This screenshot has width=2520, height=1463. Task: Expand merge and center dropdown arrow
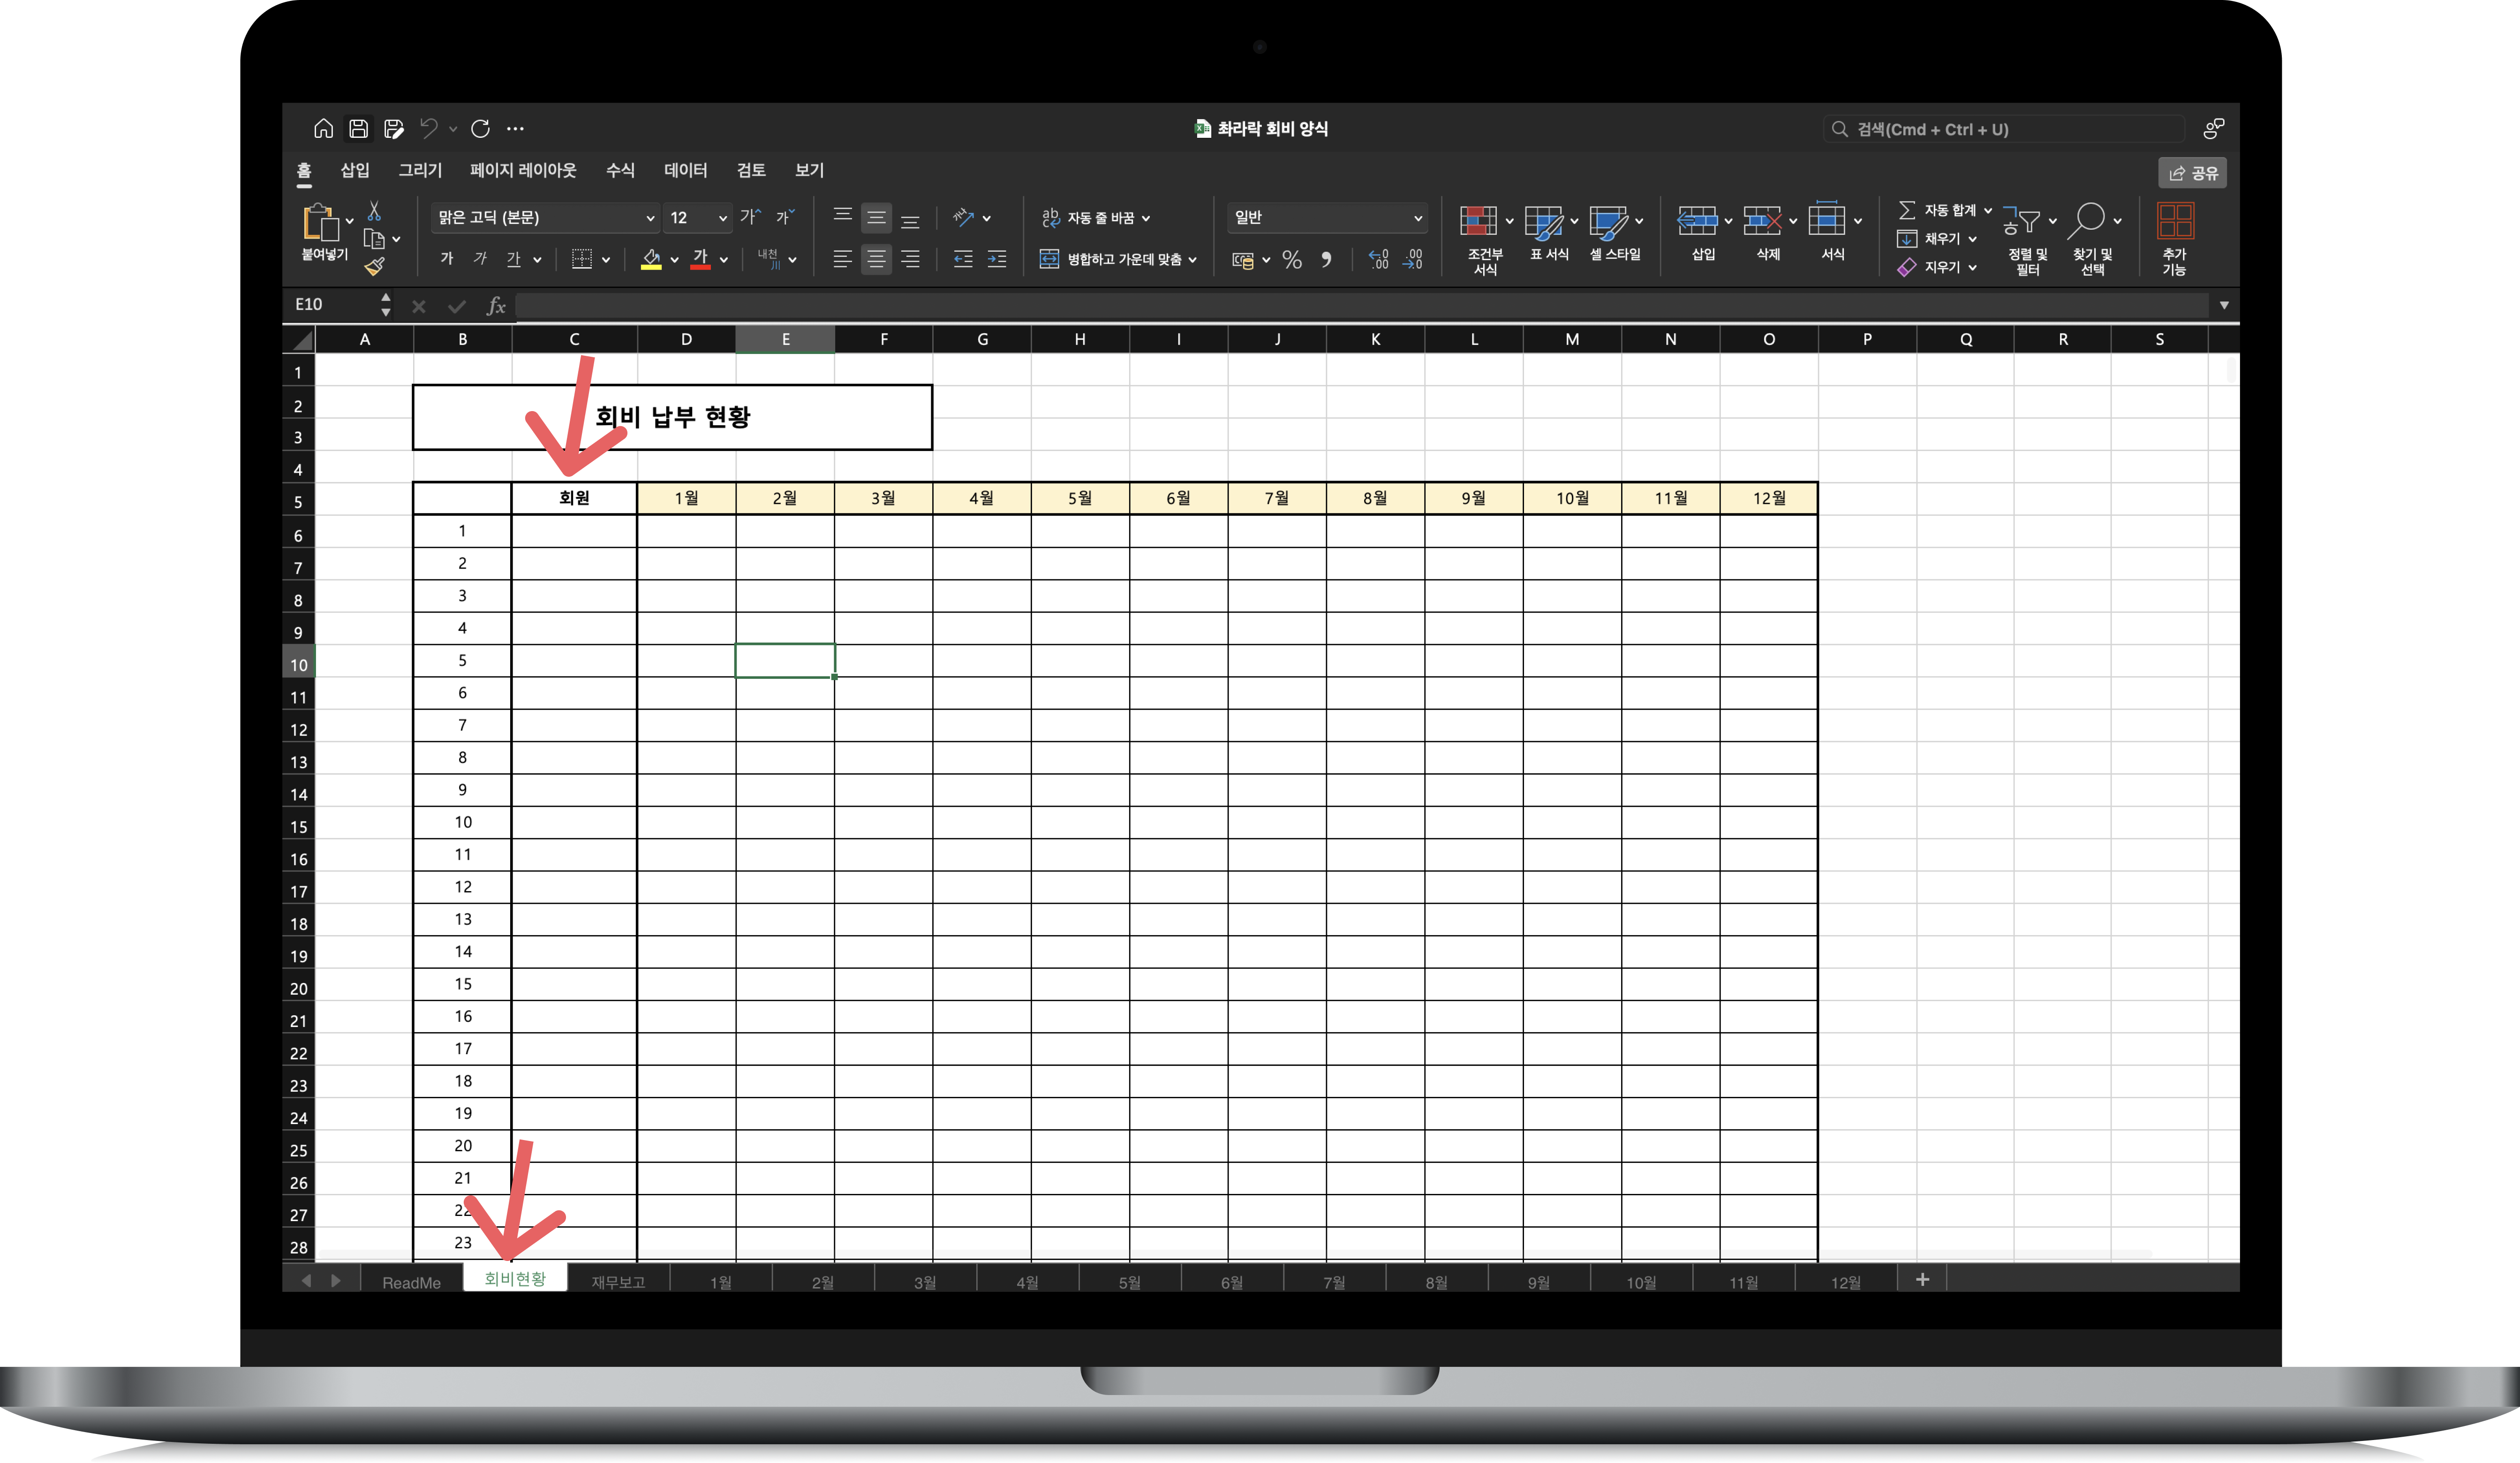(x=1193, y=260)
